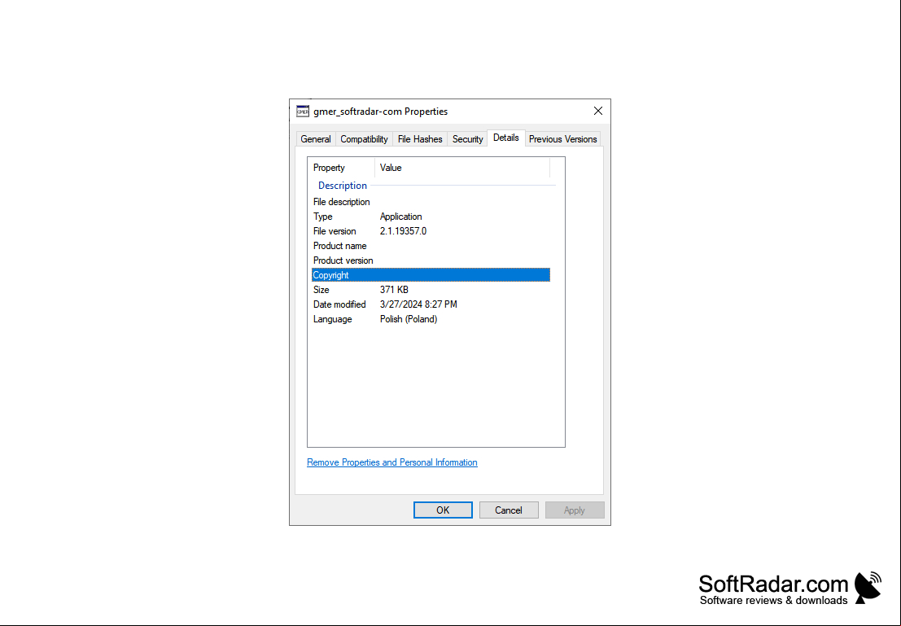Click the Application type value
The height and width of the screenshot is (626, 901).
400,217
